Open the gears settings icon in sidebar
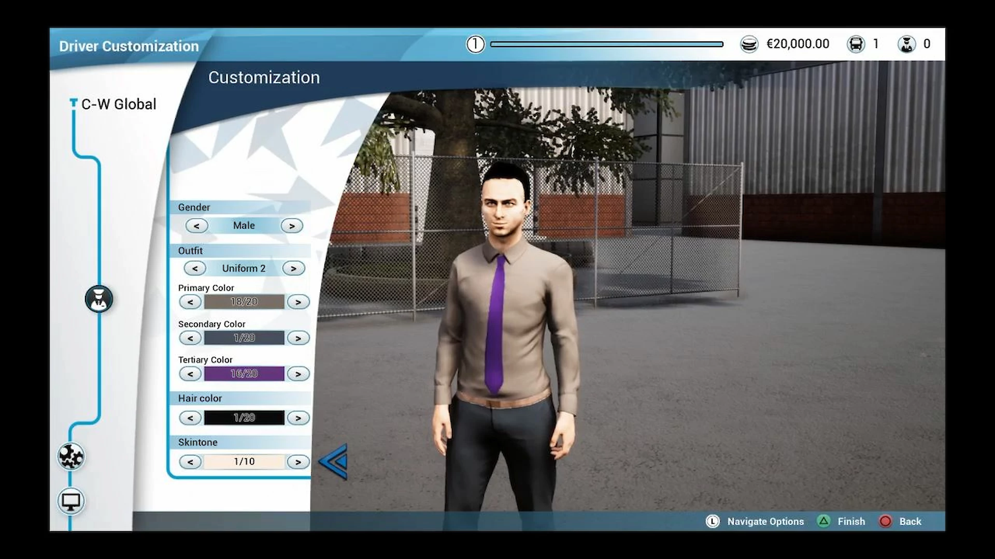This screenshot has height=559, width=995. [70, 457]
